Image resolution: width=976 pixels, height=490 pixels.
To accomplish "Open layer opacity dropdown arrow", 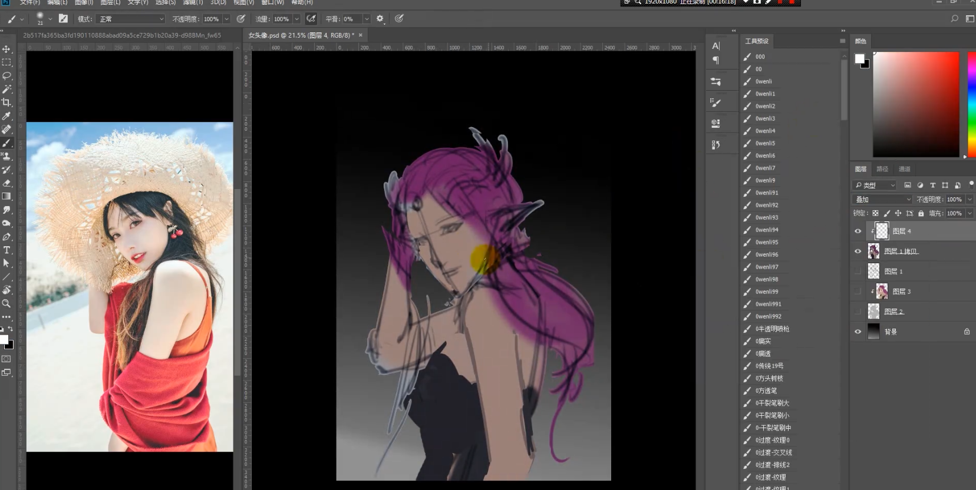I will (x=970, y=200).
